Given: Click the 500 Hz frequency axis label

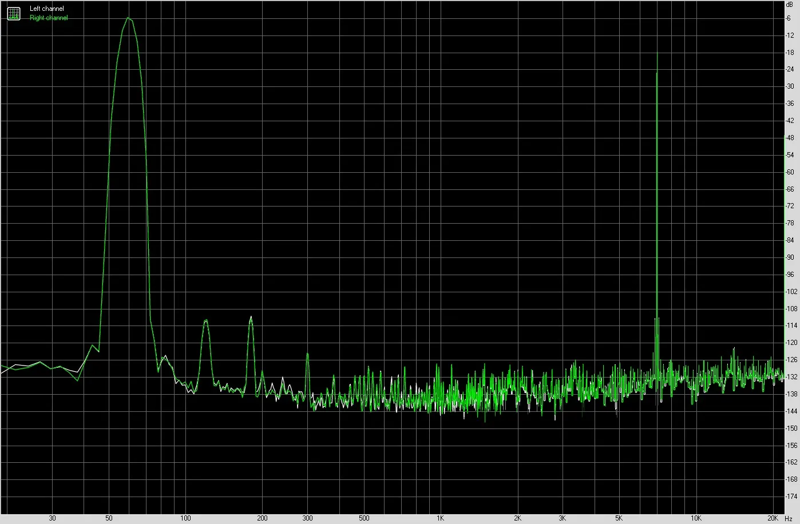Looking at the screenshot, I should 364,518.
